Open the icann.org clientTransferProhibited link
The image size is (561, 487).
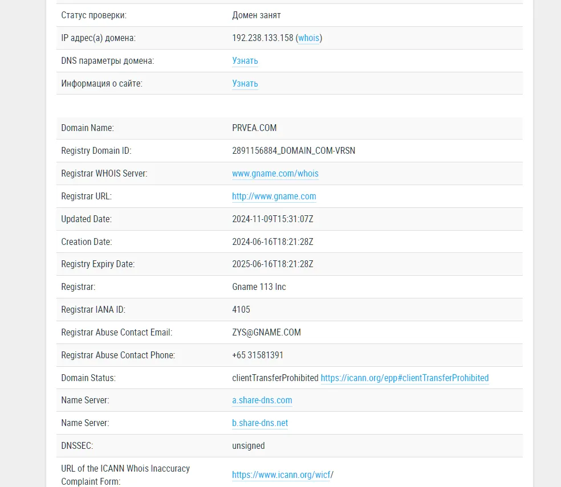point(405,378)
